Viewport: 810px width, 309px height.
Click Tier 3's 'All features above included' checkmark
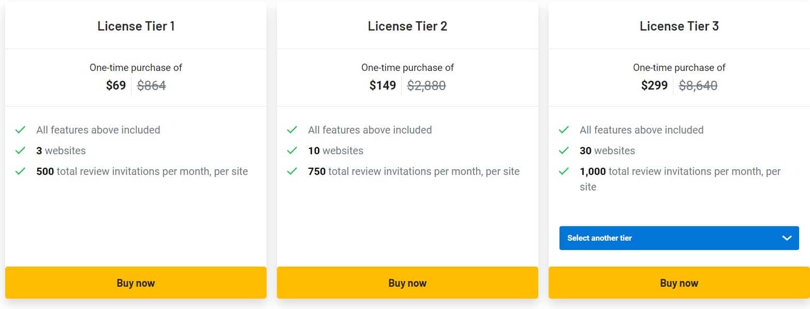565,130
